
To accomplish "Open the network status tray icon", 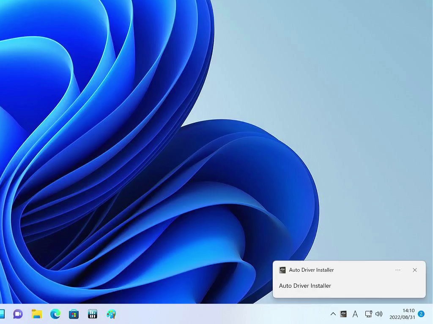I will 368,314.
